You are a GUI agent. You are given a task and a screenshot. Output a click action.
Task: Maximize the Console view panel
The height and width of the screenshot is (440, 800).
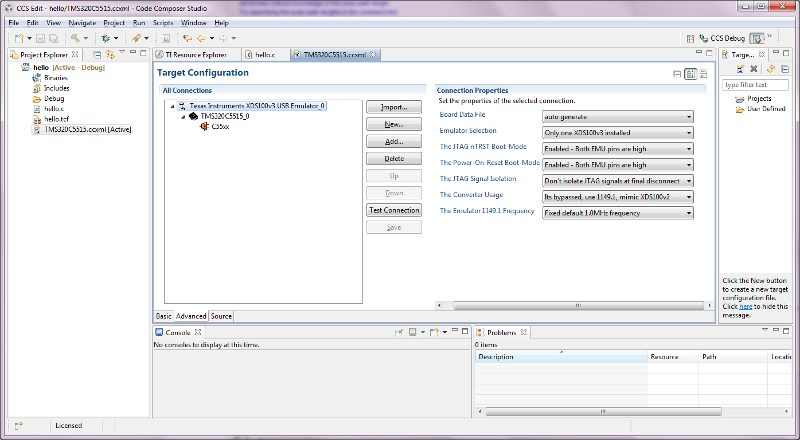pos(465,331)
